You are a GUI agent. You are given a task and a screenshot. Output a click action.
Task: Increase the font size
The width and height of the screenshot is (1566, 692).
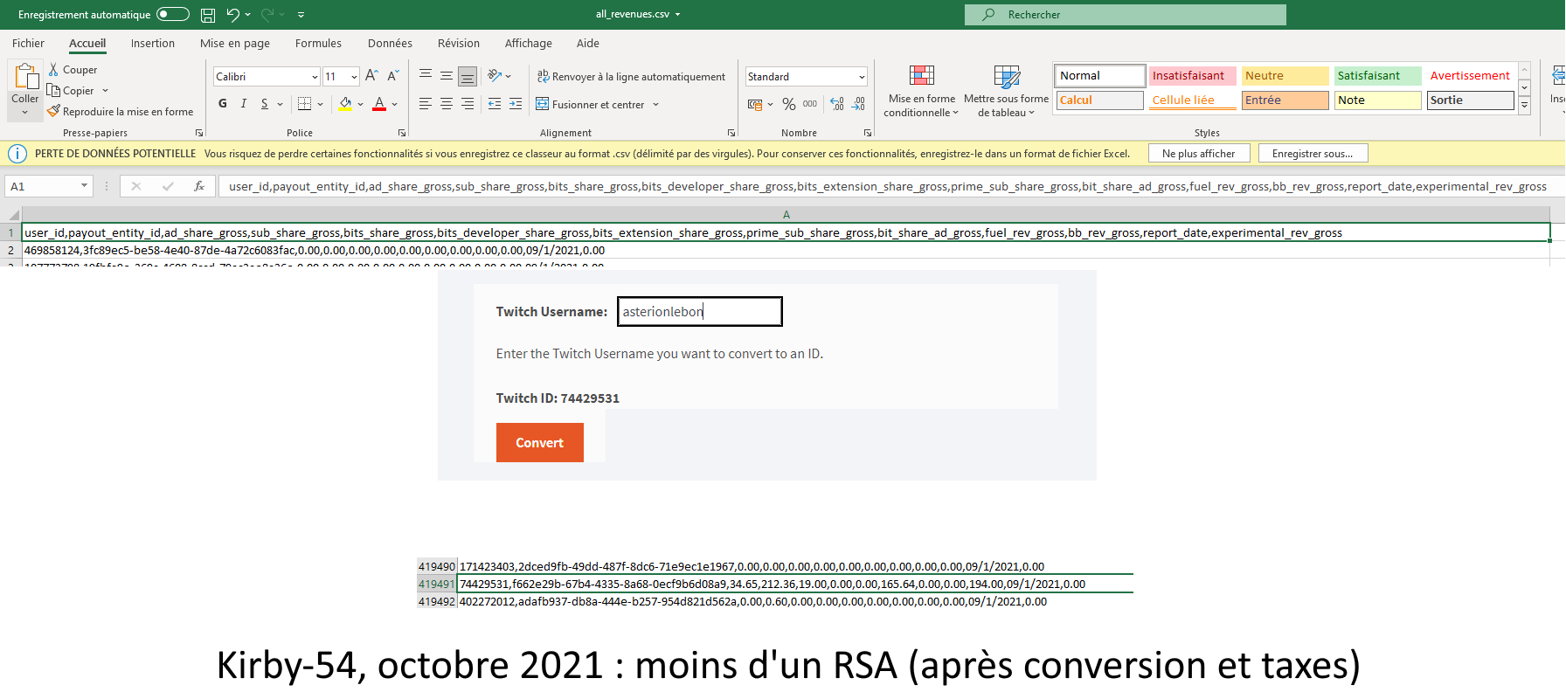tap(371, 76)
